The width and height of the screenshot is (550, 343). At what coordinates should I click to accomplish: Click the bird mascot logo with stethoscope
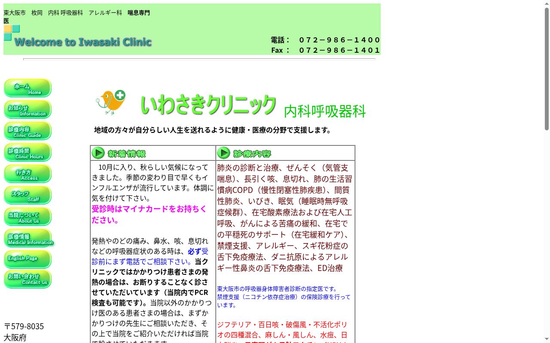click(x=110, y=102)
